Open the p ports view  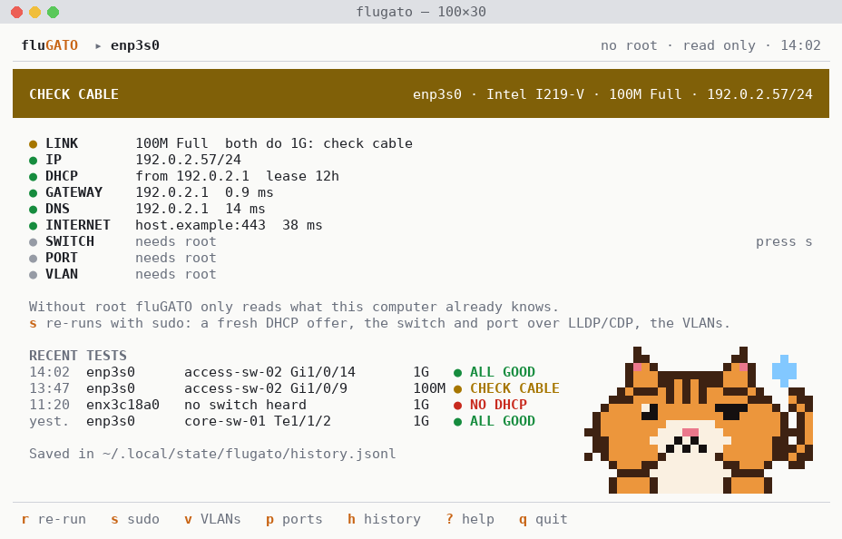[x=294, y=519]
